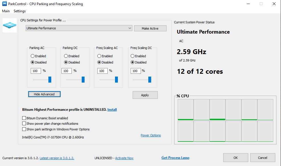
Task: Click the Hide Advanced button
Action: 44,94
